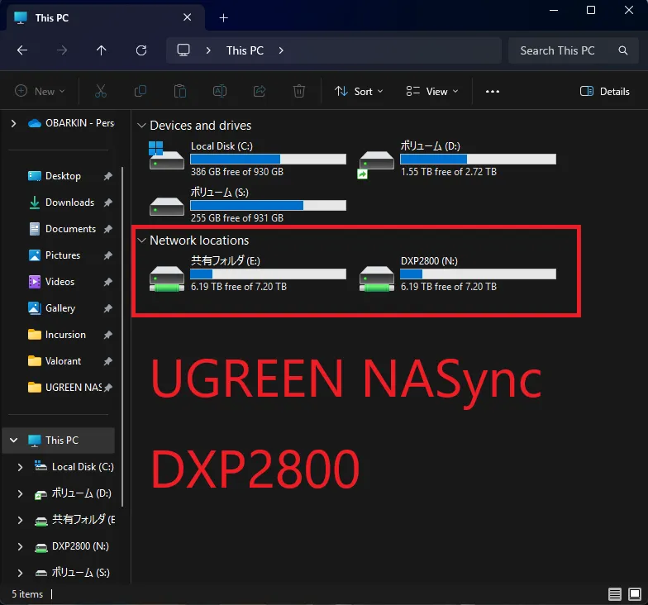Screen dimensions: 648x605
Task: Open the Incursion pinned folder
Action: [x=63, y=335]
